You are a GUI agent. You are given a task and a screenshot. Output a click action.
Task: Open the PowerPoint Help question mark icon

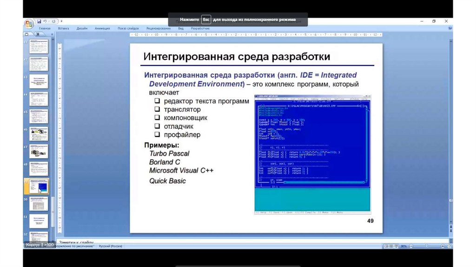pyautogui.click(x=450, y=28)
